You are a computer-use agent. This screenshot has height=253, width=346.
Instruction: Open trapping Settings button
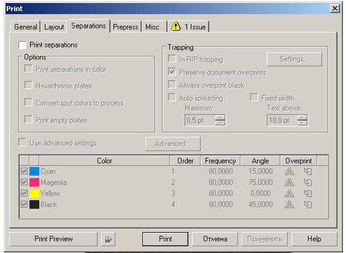pyautogui.click(x=294, y=59)
